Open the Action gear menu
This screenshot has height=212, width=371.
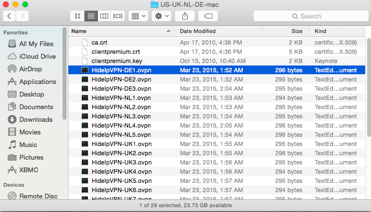point(161,16)
